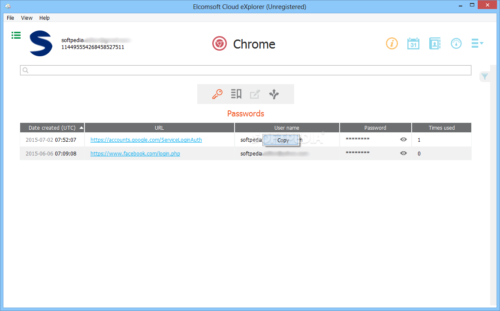Viewport: 500px width, 311px height.
Task: Reveal password for accounts.google.com row
Action: click(404, 140)
